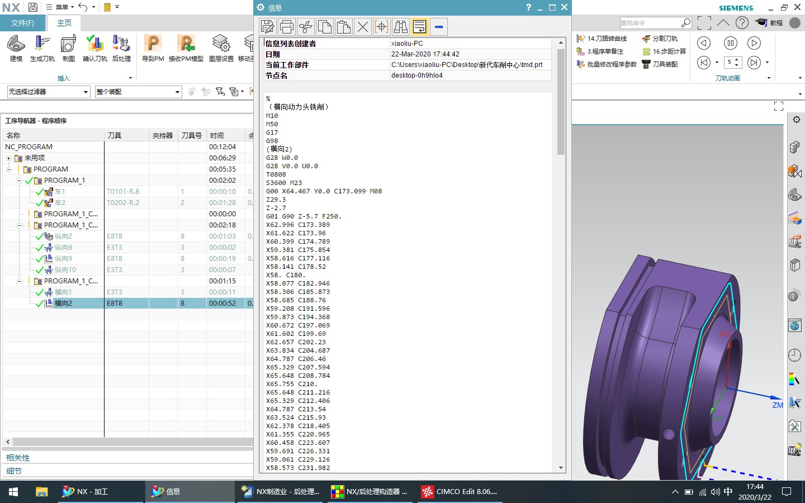Expand the 插入 group options arrow
This screenshot has height=503, width=805.
pos(130,78)
